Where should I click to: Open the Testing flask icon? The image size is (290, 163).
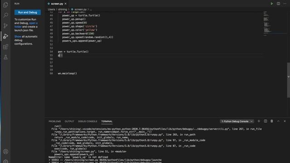pyautogui.click(x=5, y=57)
